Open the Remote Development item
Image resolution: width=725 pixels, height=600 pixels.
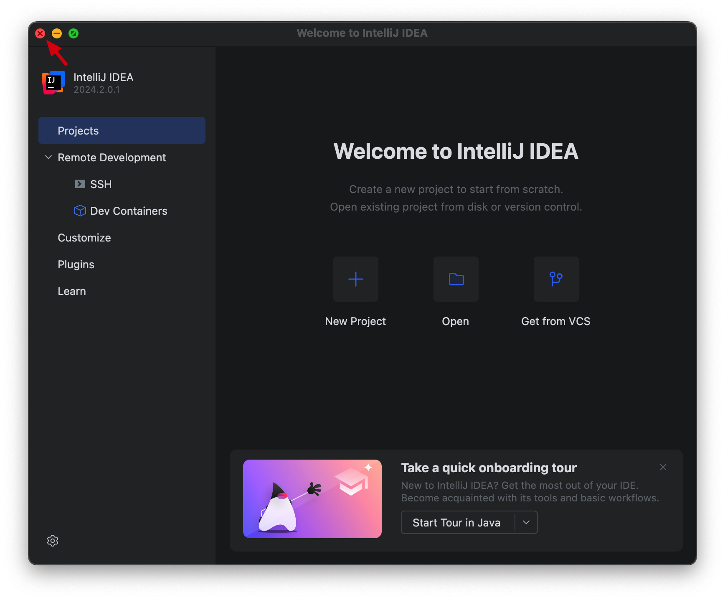112,158
